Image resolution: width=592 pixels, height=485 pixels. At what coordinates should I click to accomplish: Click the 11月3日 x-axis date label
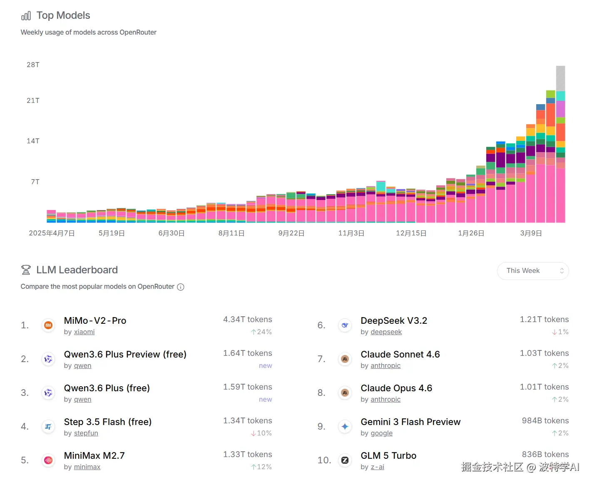tap(351, 233)
